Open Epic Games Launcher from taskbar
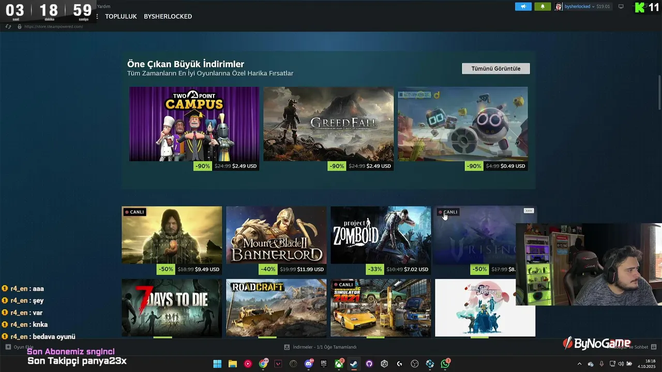 pyautogui.click(x=324, y=364)
